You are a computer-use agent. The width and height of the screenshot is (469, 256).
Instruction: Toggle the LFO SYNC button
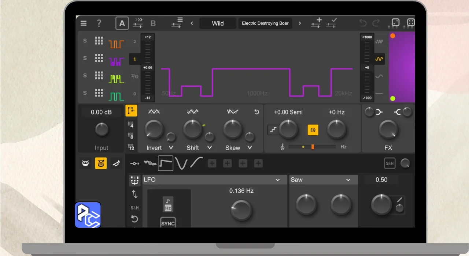[x=168, y=223]
